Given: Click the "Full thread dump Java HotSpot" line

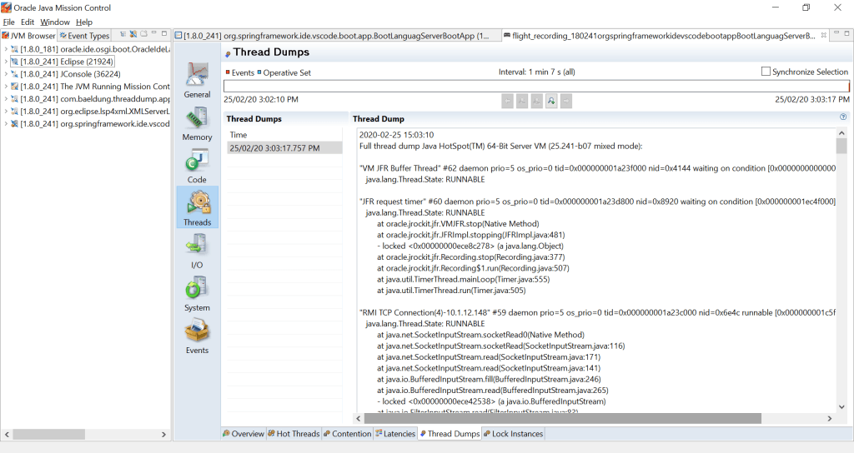Looking at the screenshot, I should (x=500, y=146).
